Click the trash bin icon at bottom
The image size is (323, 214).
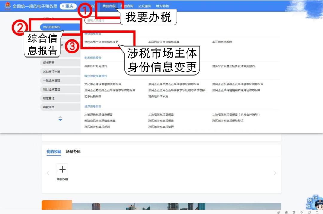pos(294,212)
